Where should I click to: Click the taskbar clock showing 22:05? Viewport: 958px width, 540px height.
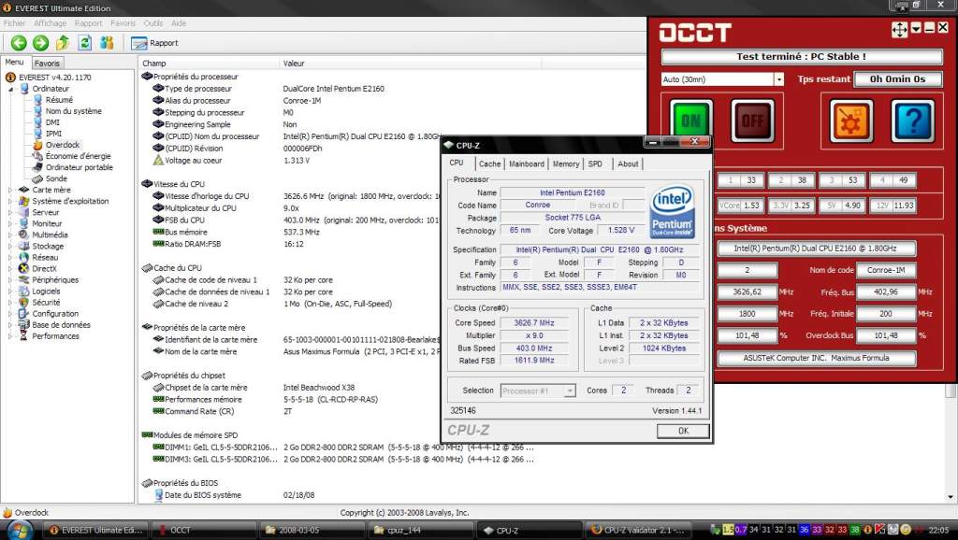click(938, 531)
